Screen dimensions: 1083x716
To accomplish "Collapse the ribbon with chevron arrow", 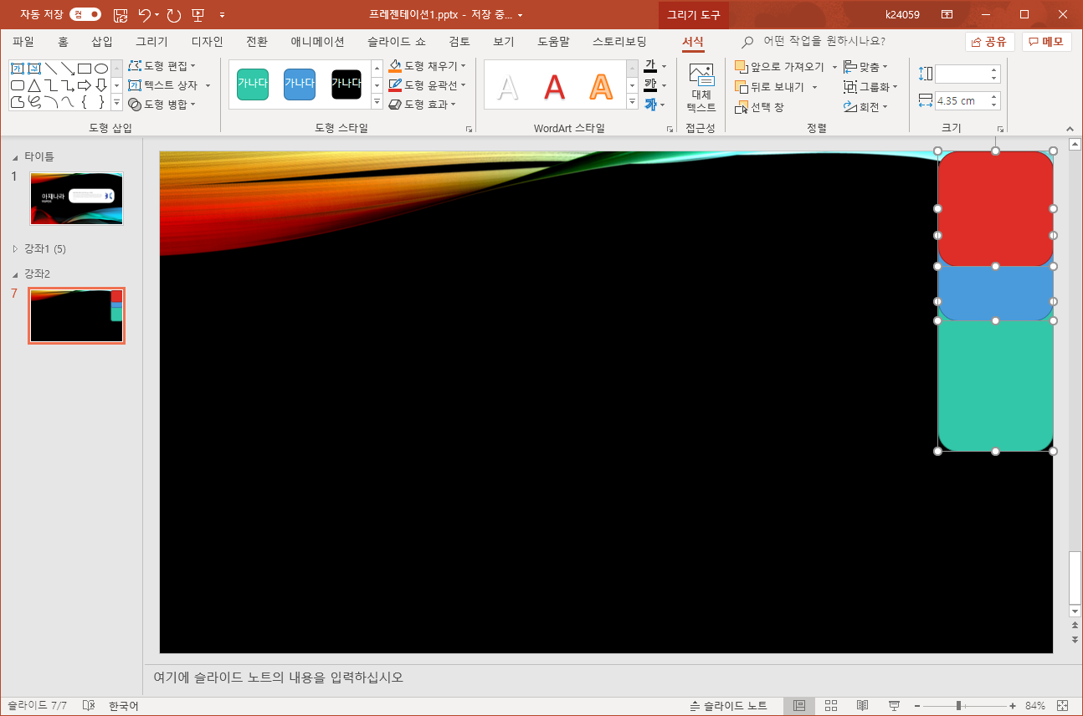I will click(1070, 129).
